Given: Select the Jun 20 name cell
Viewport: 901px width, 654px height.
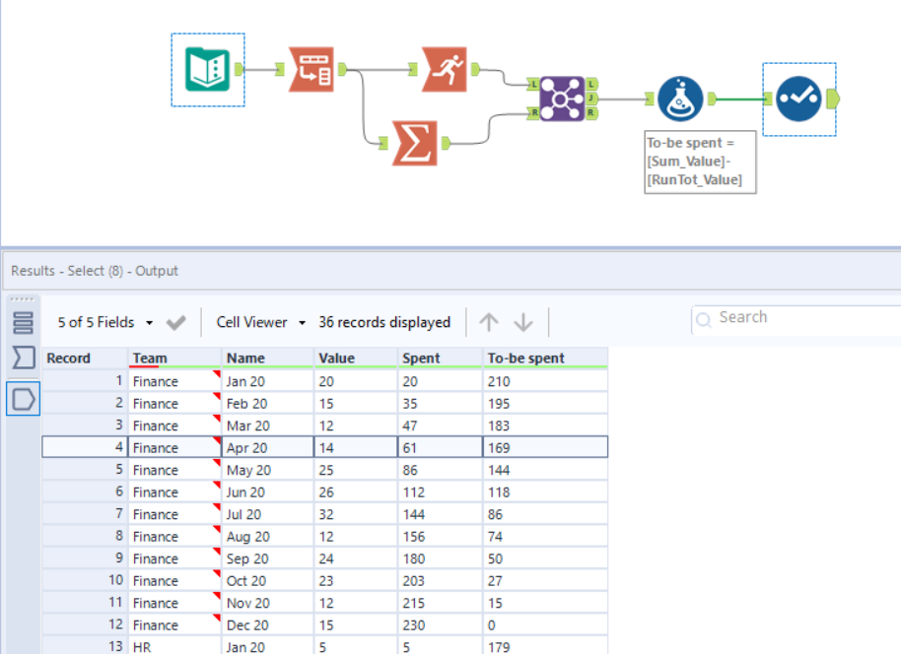Looking at the screenshot, I should click(268, 492).
